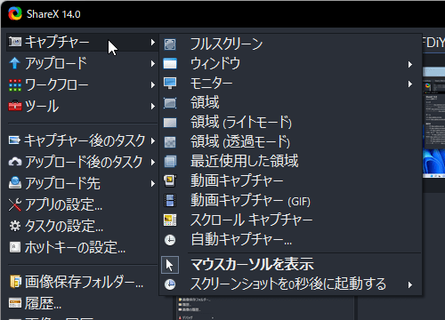Open キャプチャー後のタスク menu
The image size is (445, 320).
(82, 140)
